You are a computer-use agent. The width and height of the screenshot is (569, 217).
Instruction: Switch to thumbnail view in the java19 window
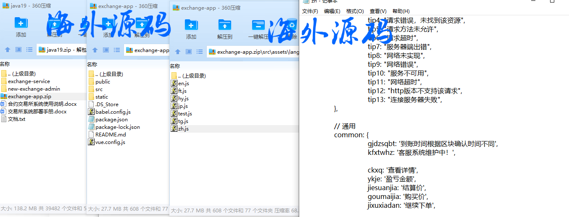point(18,50)
